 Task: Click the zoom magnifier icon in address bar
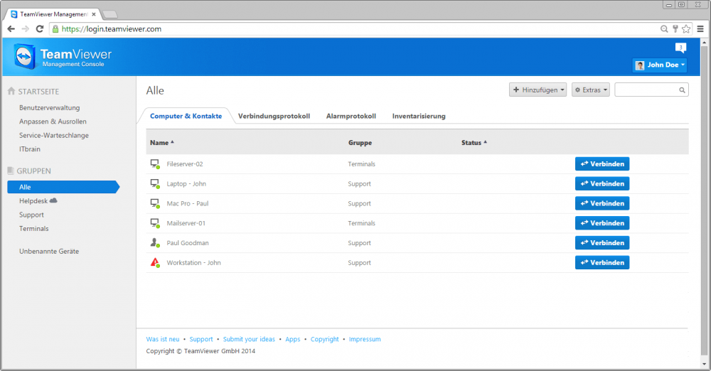[664, 29]
